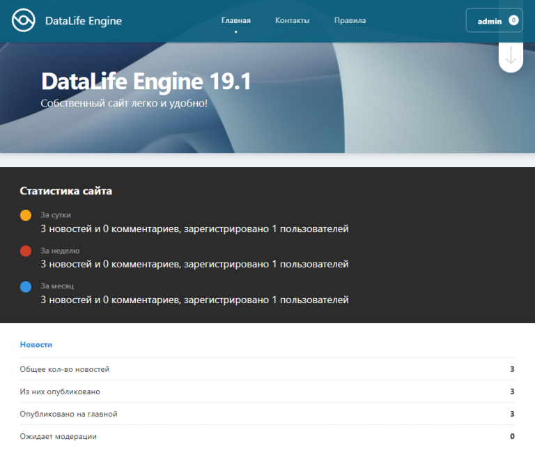Select the Новости statistics tab
Image resolution: width=535 pixels, height=450 pixels.
pos(36,345)
